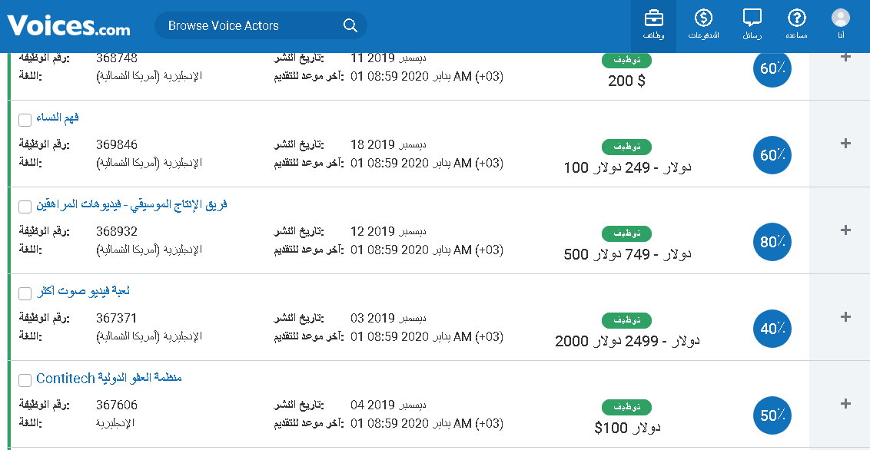The width and height of the screenshot is (870, 450).
Task: Expand job 369846 with plus icon
Action: (846, 144)
